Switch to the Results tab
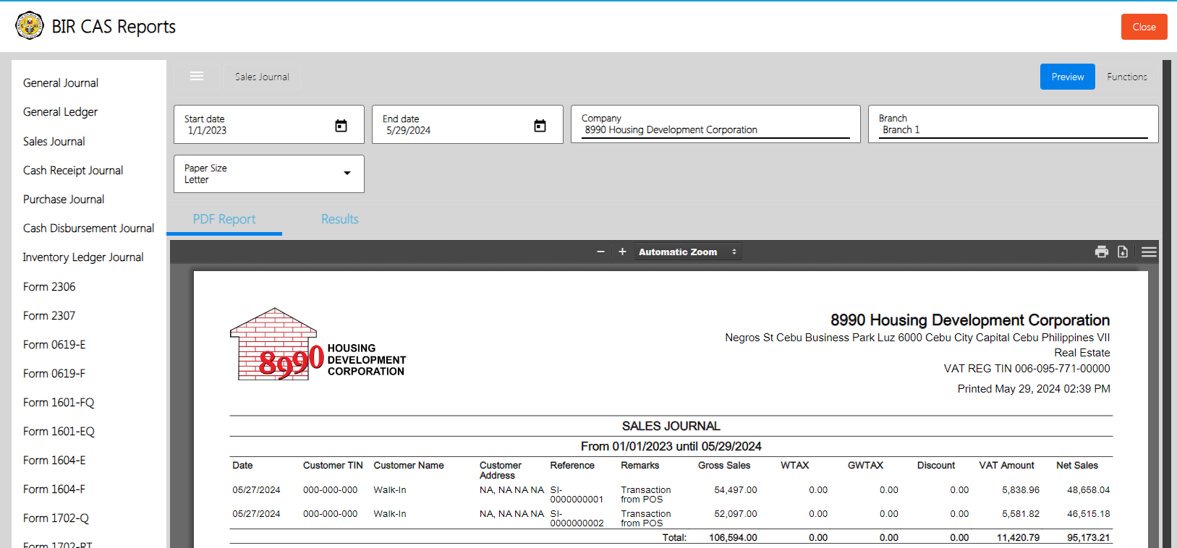This screenshot has height=548, width=1177. [x=340, y=219]
